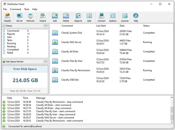Launch the Wizard tool

point(43,17)
